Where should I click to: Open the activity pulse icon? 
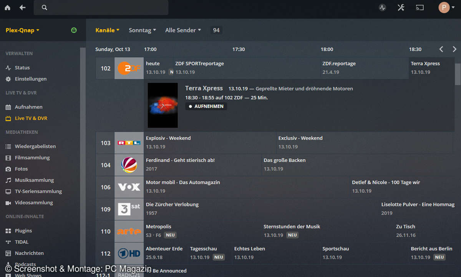382,8
